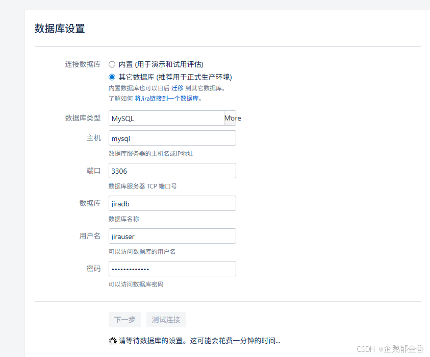430x357 pixels.
Task: Click the 数据库服务器 TCP 端口号 hint text
Action: [143, 186]
